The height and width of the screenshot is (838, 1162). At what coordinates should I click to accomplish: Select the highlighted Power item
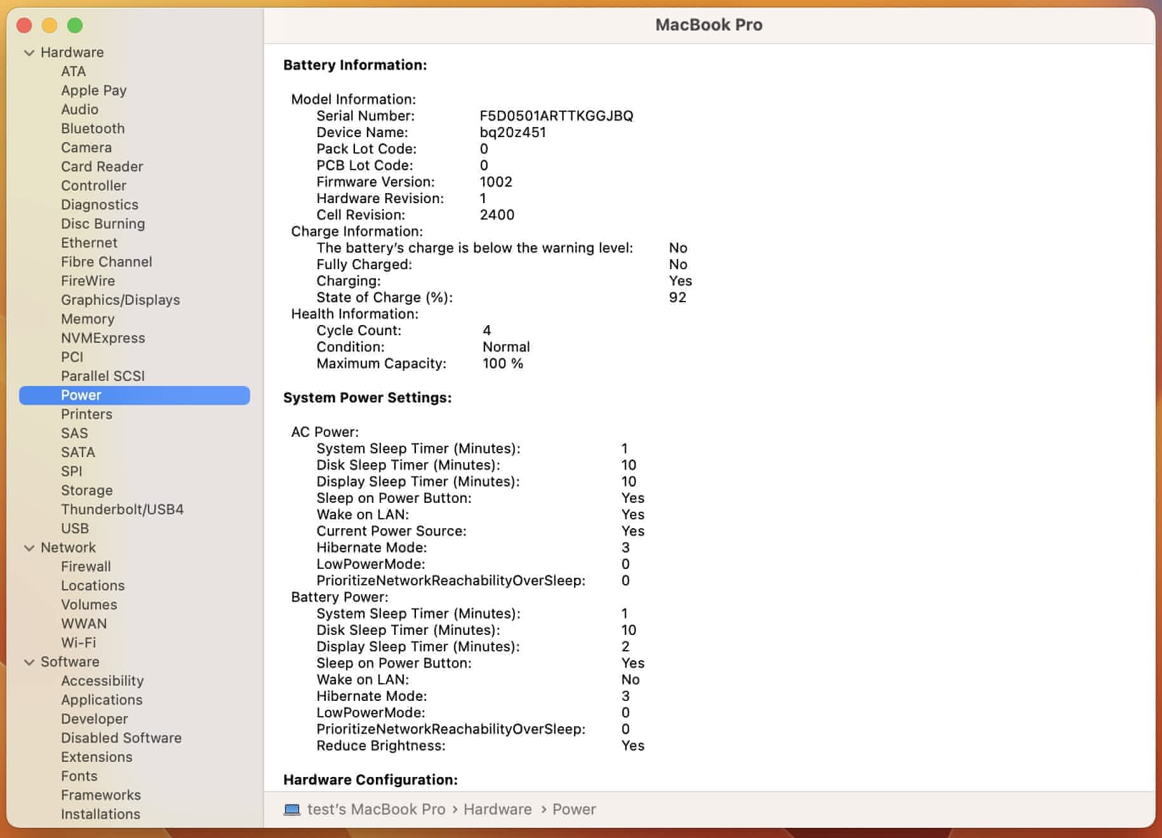[135, 395]
